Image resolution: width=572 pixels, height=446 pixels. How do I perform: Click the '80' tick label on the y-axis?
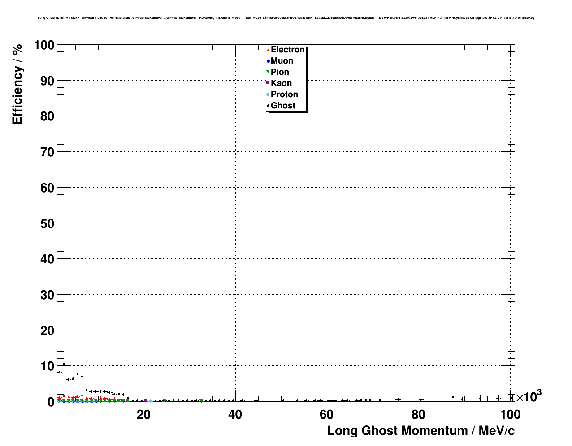[47, 116]
